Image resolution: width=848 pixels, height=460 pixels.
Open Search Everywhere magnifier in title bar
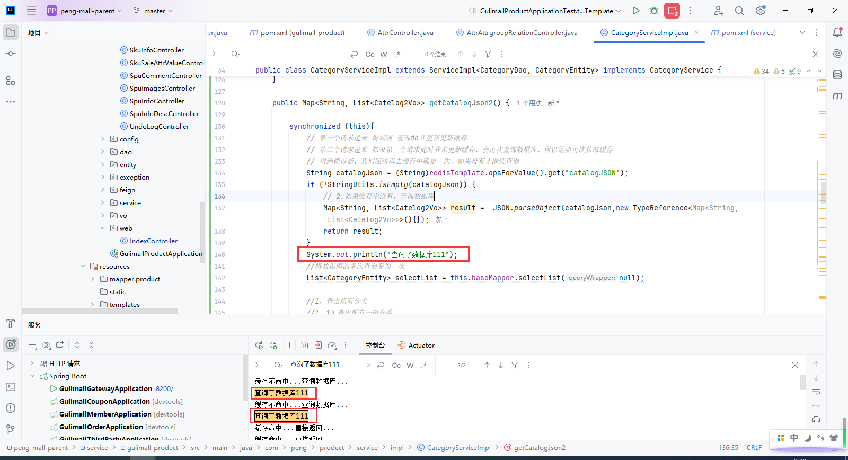pos(739,11)
